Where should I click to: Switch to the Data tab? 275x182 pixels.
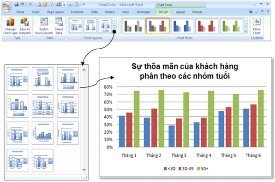[94, 12]
